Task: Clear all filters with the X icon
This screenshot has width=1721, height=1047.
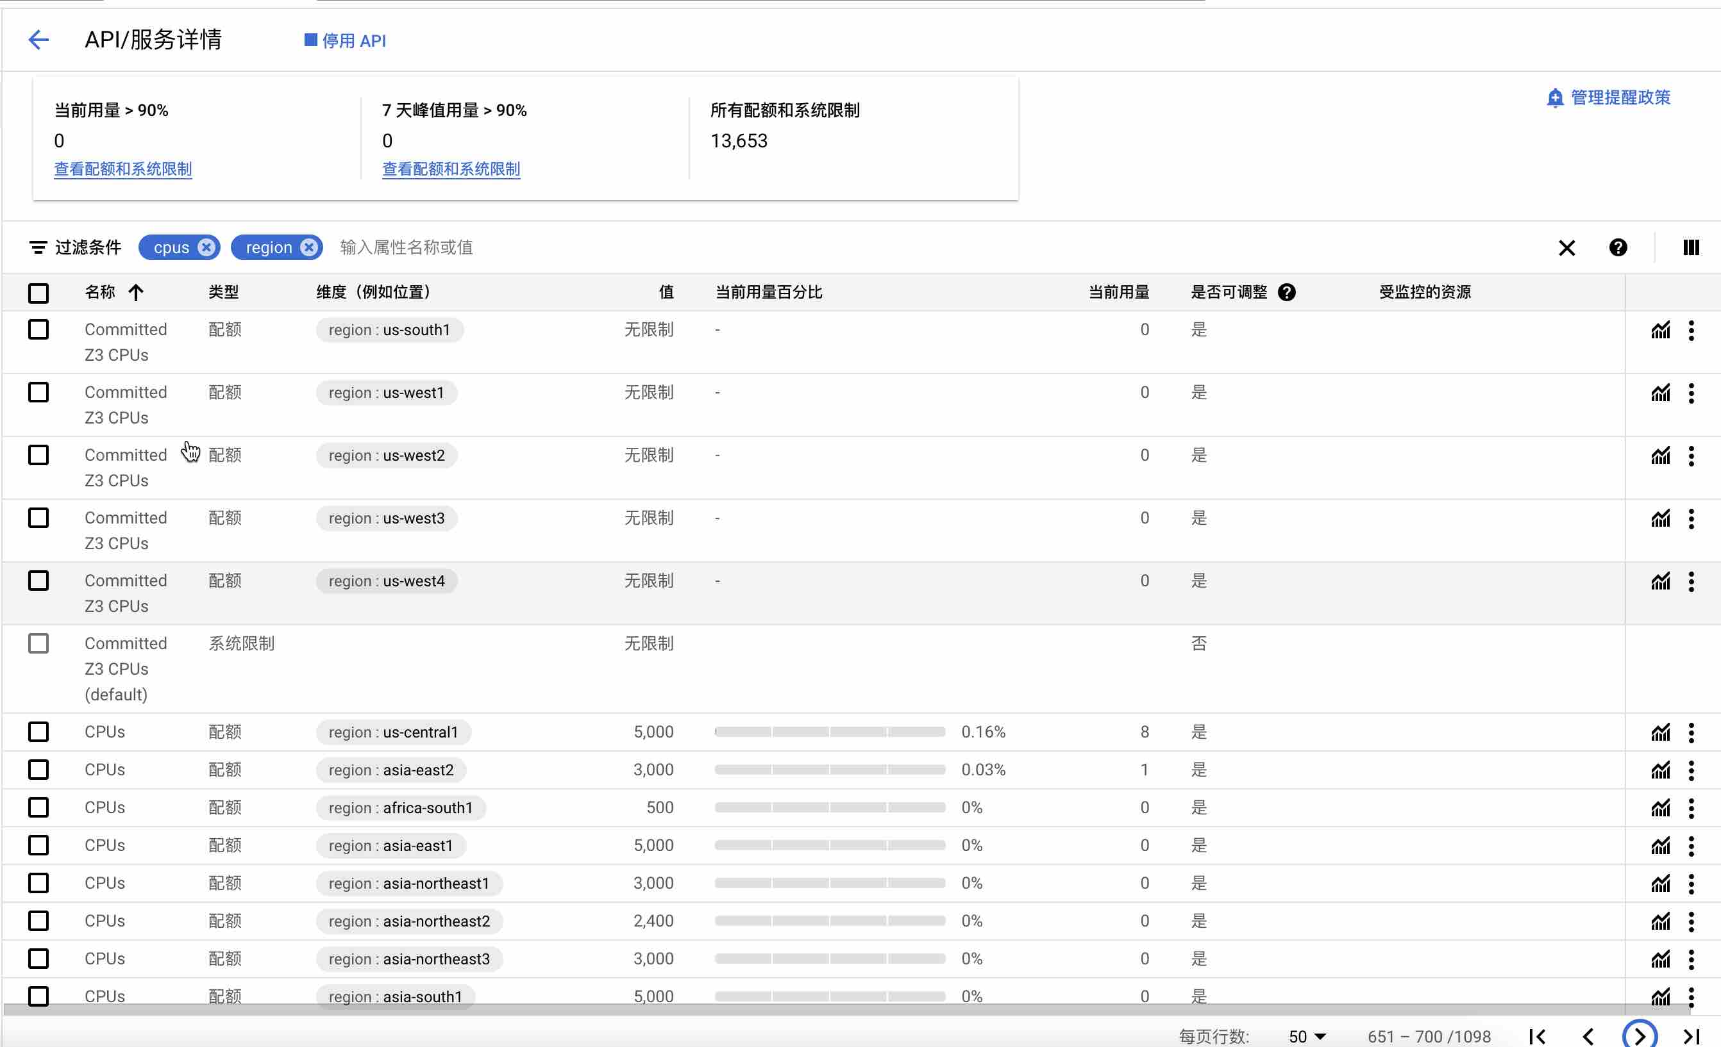Action: tap(1566, 248)
